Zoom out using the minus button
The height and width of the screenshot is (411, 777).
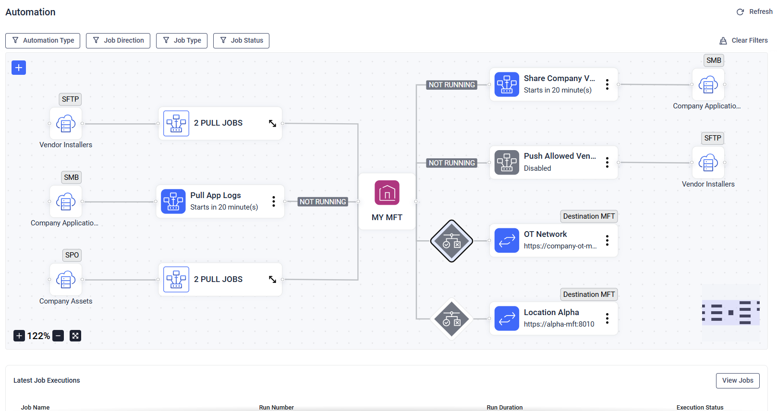58,336
